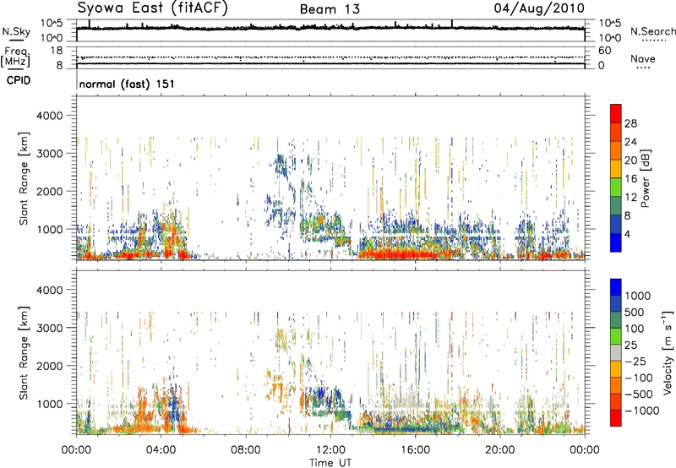Image resolution: width=676 pixels, height=468 pixels.
Task: Click the 'N.Search' legend label
Action: click(x=652, y=31)
